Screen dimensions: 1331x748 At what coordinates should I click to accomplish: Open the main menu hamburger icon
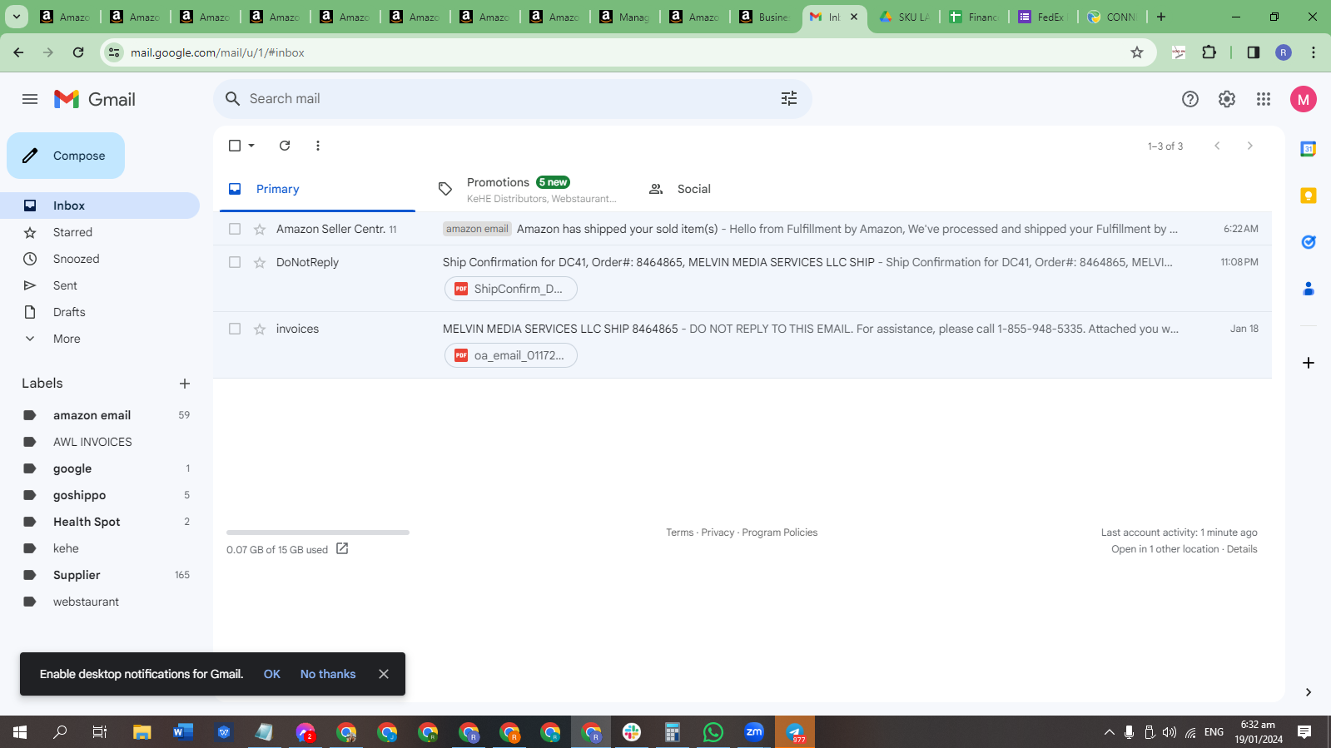click(x=30, y=99)
